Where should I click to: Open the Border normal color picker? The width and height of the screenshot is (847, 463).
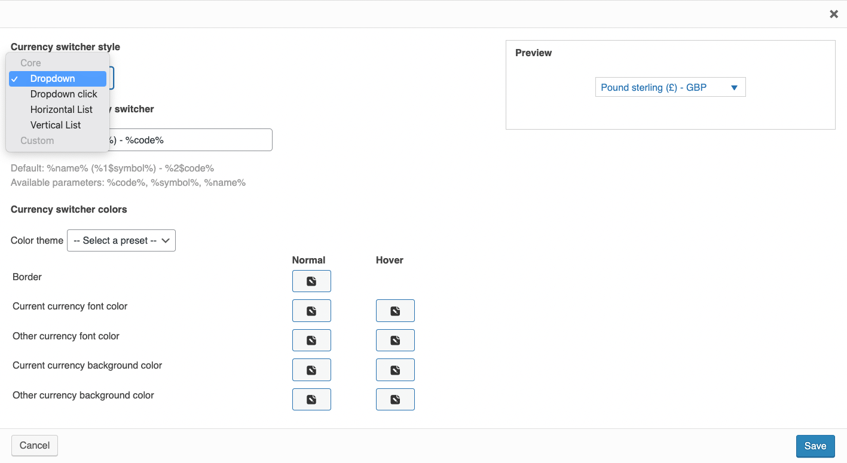click(311, 281)
